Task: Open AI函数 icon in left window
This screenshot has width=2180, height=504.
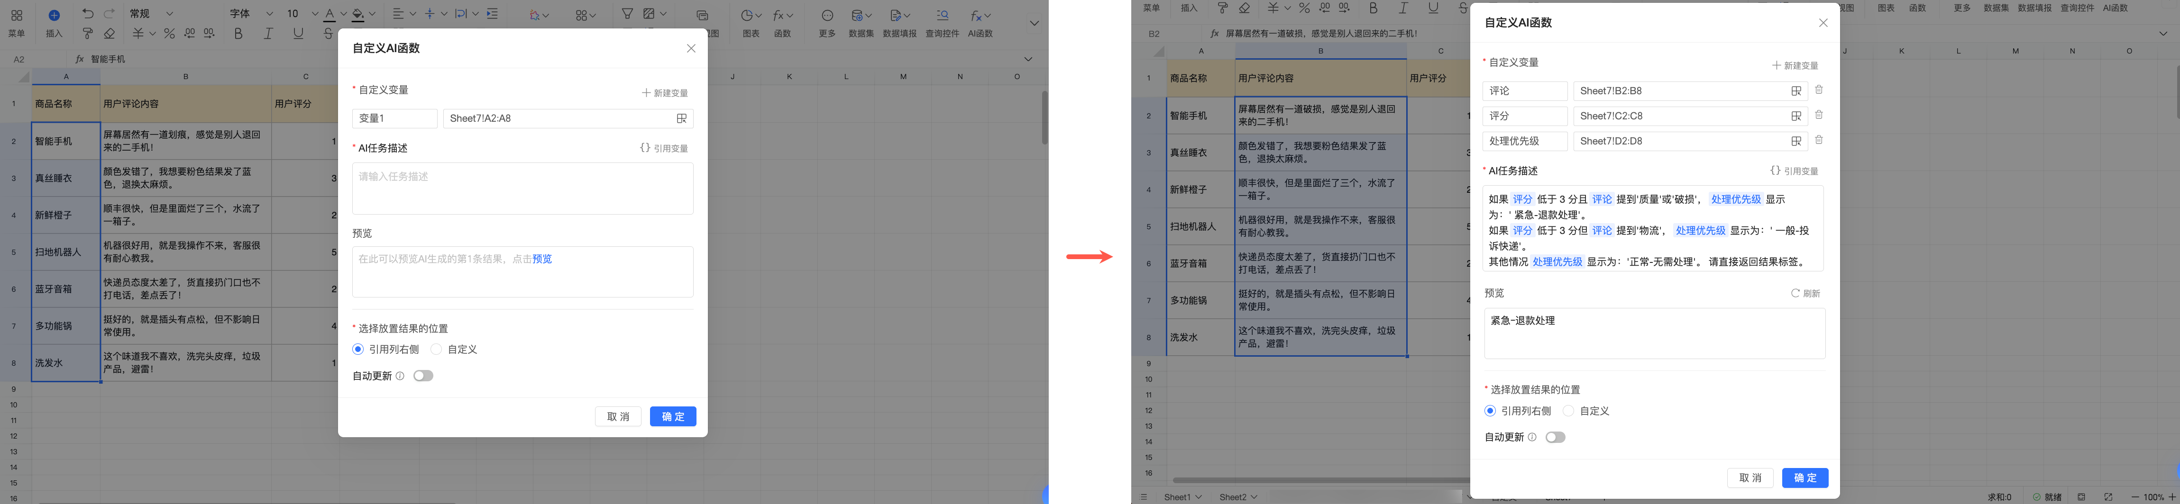Action: (977, 15)
